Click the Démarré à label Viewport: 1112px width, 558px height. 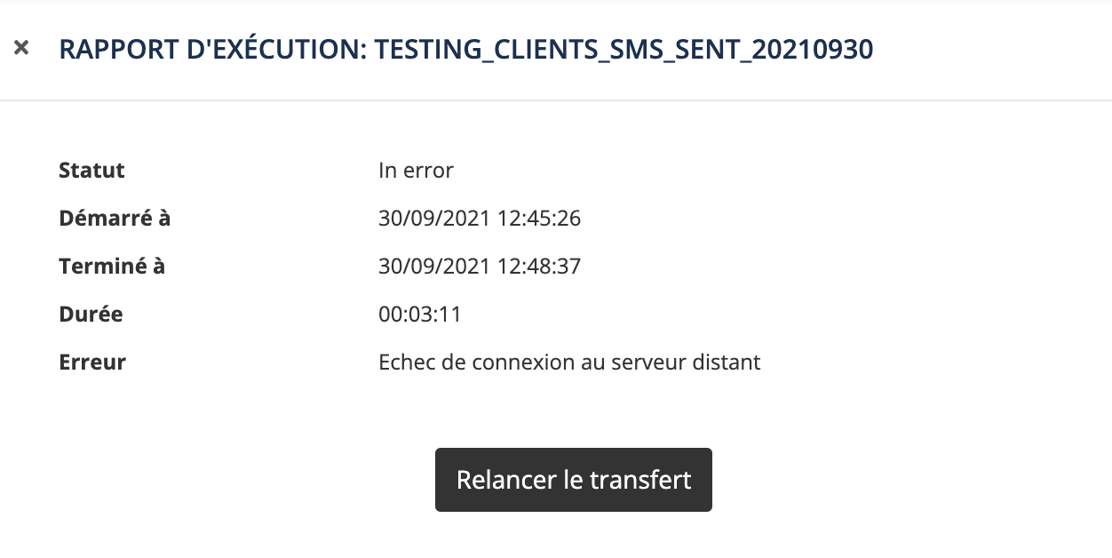pyautogui.click(x=115, y=218)
